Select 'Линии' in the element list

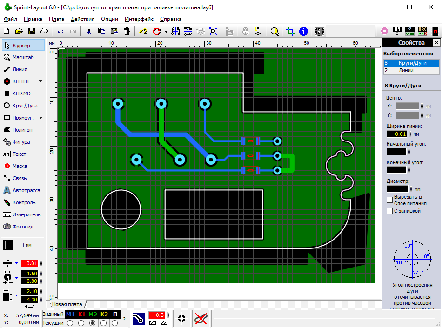[x=410, y=71]
